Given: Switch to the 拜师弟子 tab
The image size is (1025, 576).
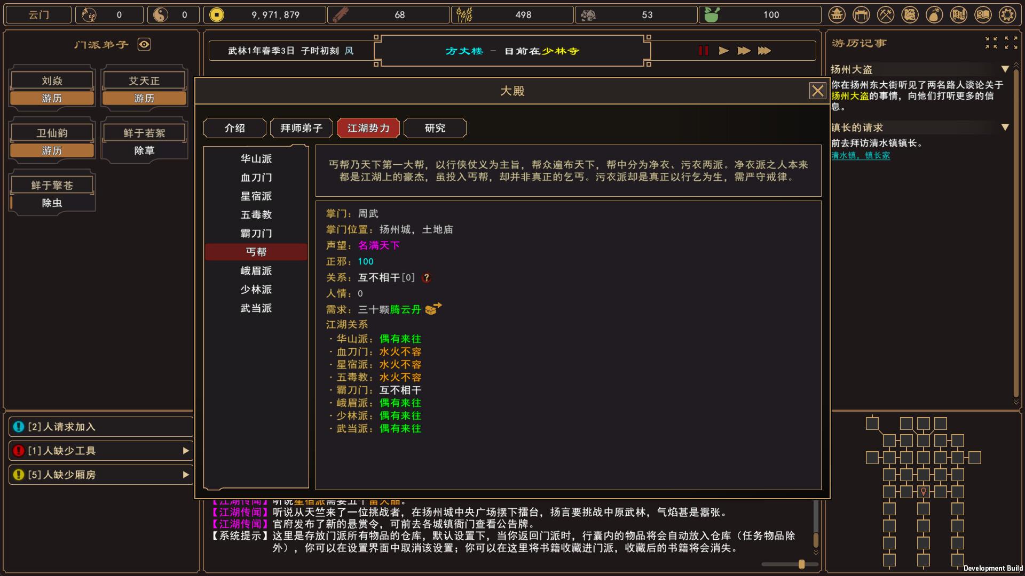Looking at the screenshot, I should pyautogui.click(x=301, y=128).
